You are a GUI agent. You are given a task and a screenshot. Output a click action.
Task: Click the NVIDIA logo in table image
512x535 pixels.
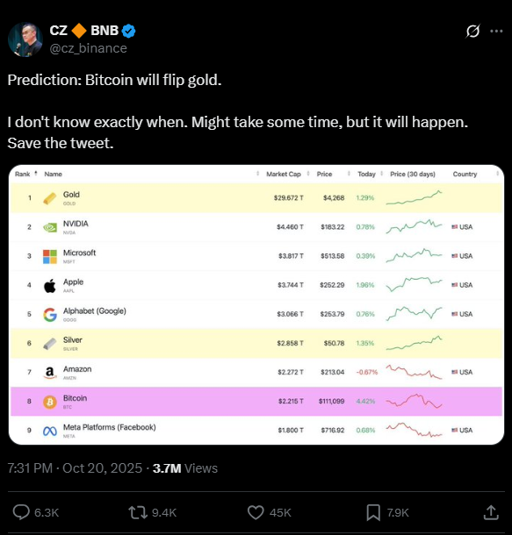click(50, 227)
